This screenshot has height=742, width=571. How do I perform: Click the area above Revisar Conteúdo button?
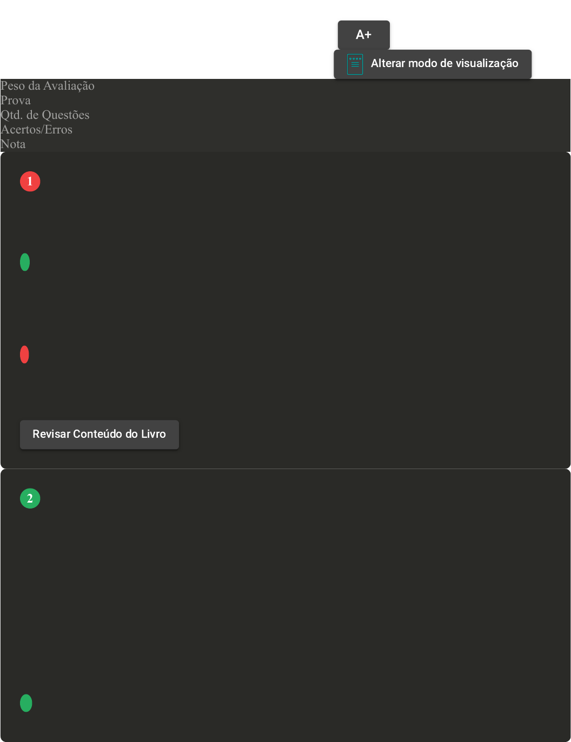tap(99, 395)
